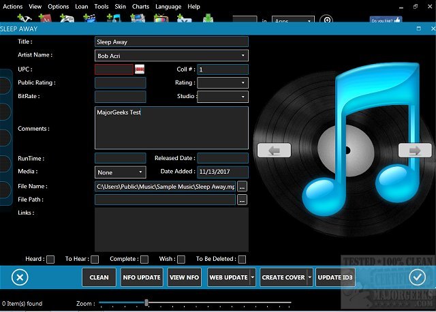Open the Loan menu
Viewport: 436px width, 312px height.
(82, 6)
